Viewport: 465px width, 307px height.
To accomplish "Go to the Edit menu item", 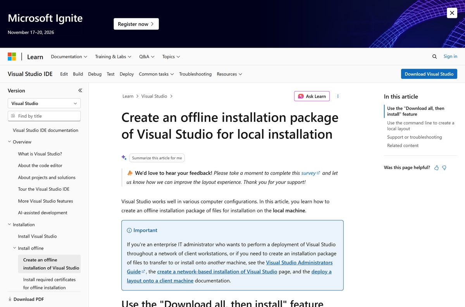I will (64, 74).
